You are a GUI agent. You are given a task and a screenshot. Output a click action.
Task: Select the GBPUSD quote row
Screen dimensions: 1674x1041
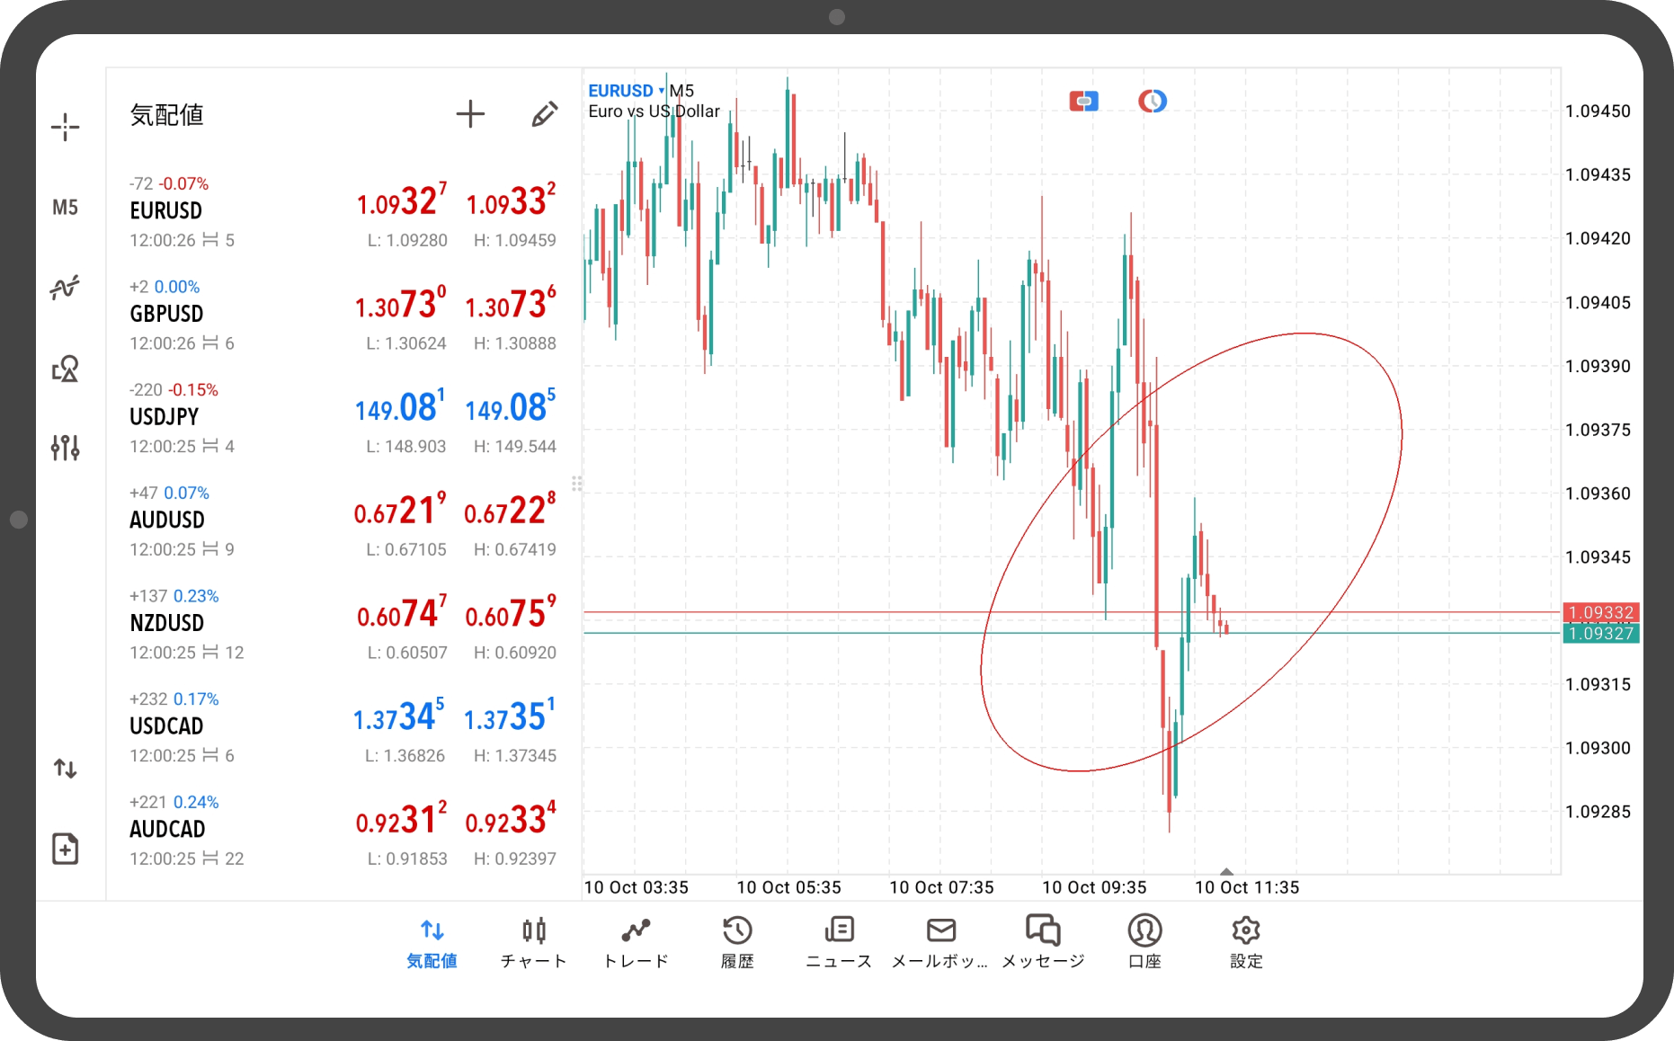pos(342,315)
